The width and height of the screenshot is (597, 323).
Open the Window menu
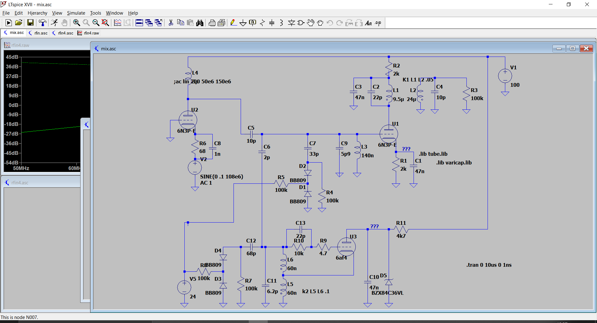(x=114, y=13)
